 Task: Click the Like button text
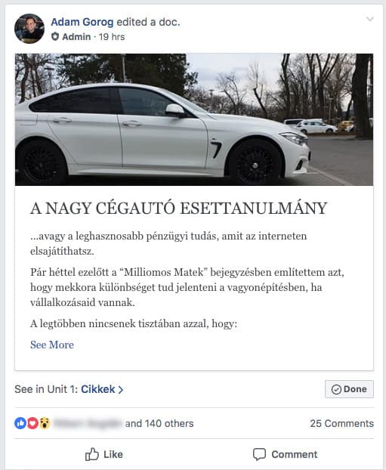point(113,454)
